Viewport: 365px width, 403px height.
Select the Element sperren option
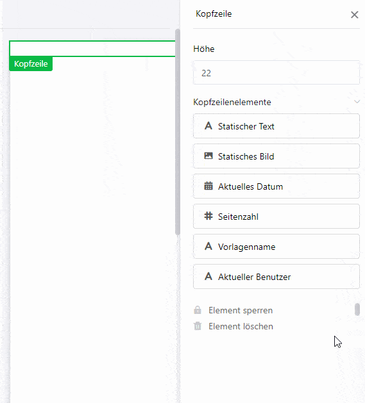point(241,310)
